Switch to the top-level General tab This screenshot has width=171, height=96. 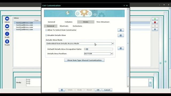(x=52, y=22)
